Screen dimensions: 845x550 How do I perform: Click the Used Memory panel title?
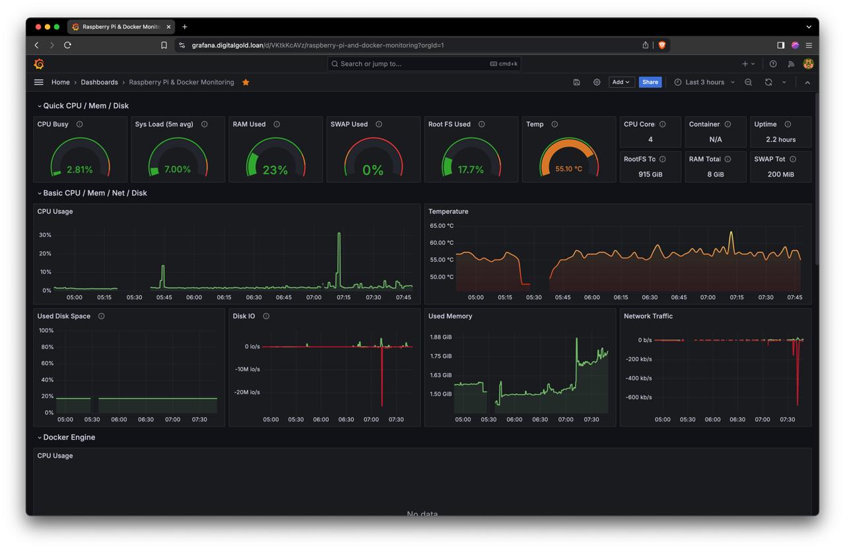point(450,316)
